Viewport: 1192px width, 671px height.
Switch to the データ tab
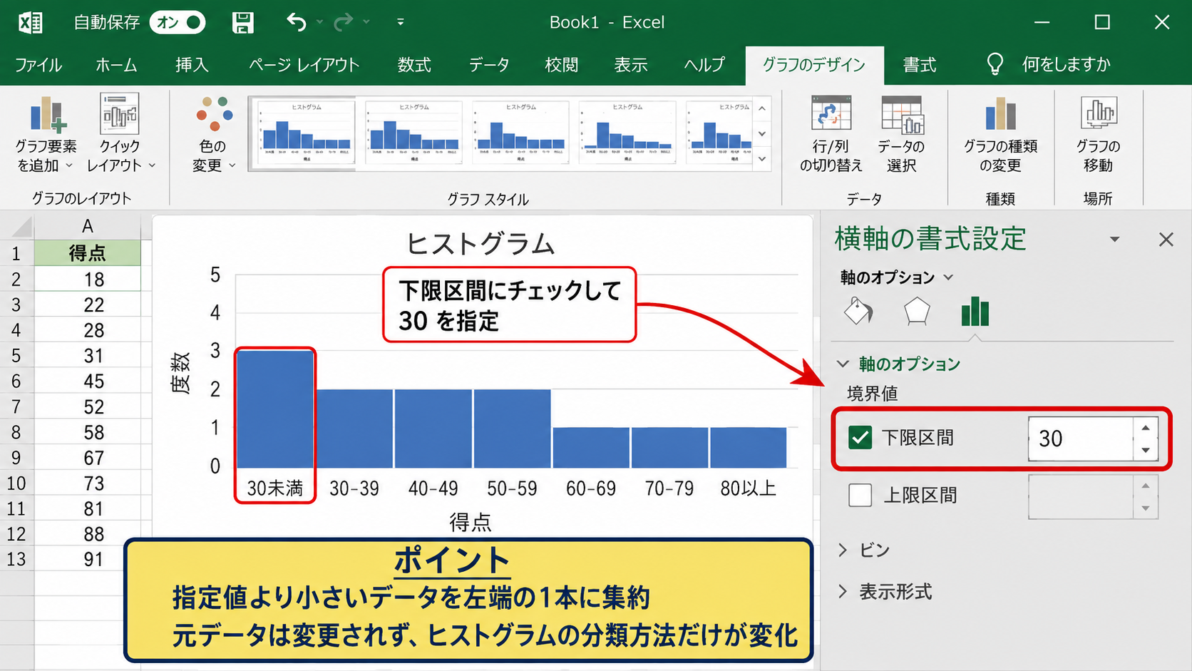click(x=489, y=65)
